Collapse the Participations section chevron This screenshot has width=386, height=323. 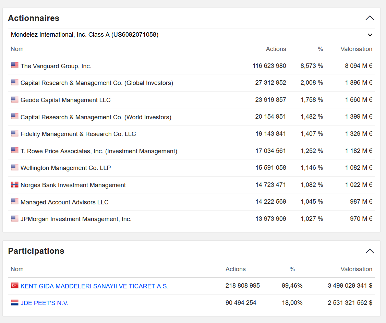pyautogui.click(x=370, y=251)
